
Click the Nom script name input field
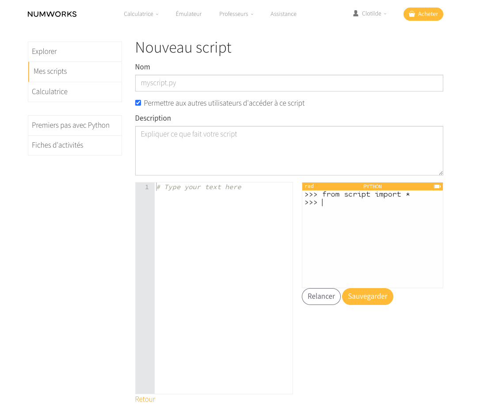pos(289,83)
